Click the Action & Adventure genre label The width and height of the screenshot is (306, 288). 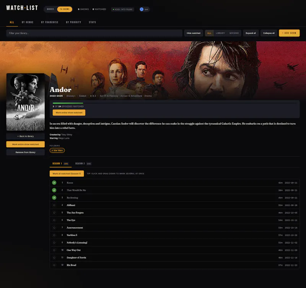(x=131, y=96)
